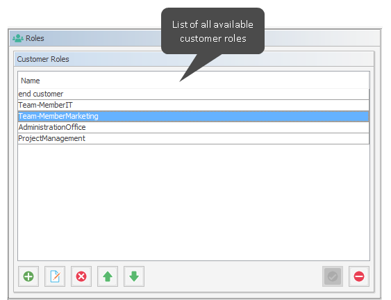The image size is (391, 300).
Task: Move the role down with the green arrow
Action: pos(134,276)
